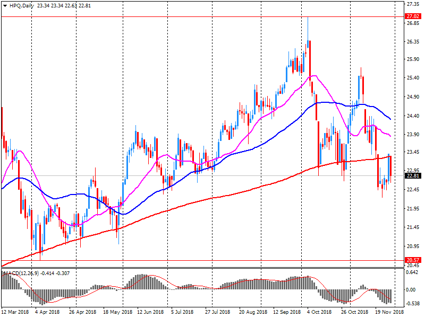Image resolution: width=425 pixels, height=318 pixels.
Task: Click the 21.45 price axis label
Action: [x=413, y=227]
